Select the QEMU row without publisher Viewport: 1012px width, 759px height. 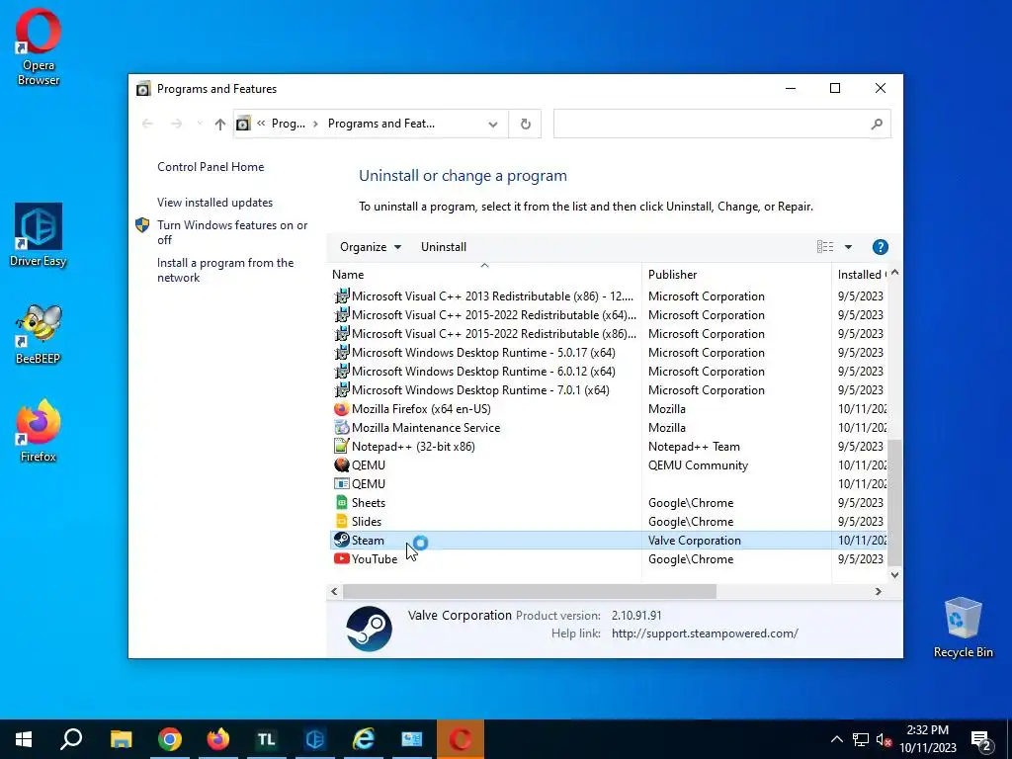[609, 484]
